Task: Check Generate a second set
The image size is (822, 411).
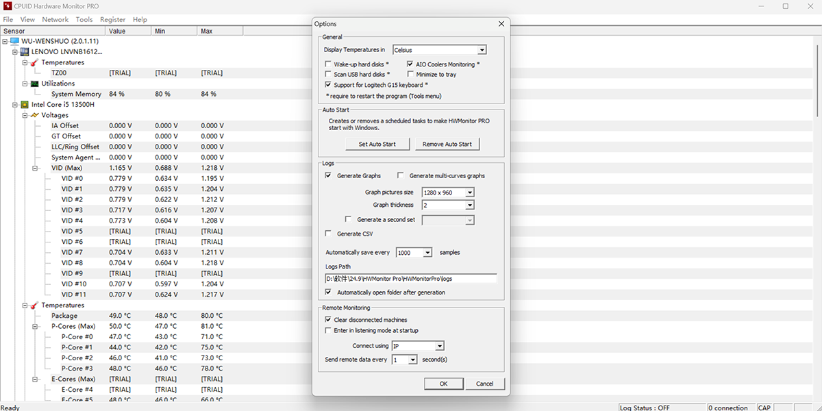Action: click(x=348, y=220)
